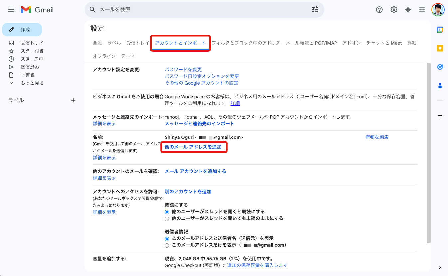Click the 作成 compose button
Viewport: 448px width, 276px height.
pyautogui.click(x=22, y=30)
